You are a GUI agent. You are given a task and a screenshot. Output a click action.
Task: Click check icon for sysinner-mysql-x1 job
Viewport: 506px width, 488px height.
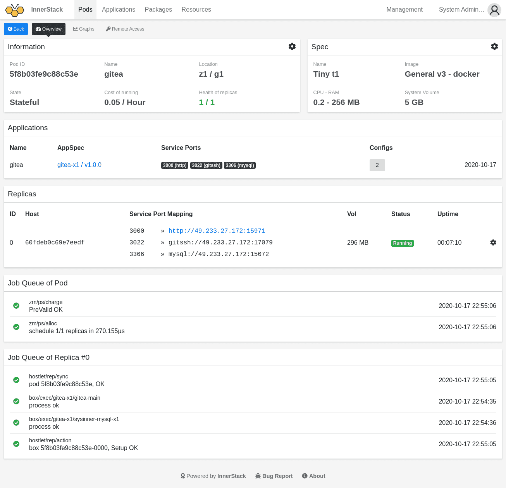click(x=16, y=423)
